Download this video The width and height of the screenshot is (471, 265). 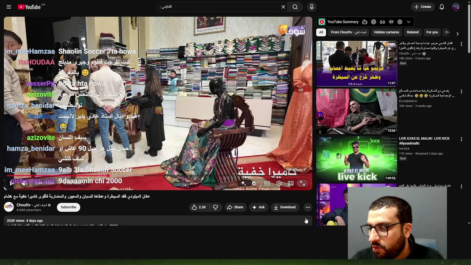click(x=284, y=207)
